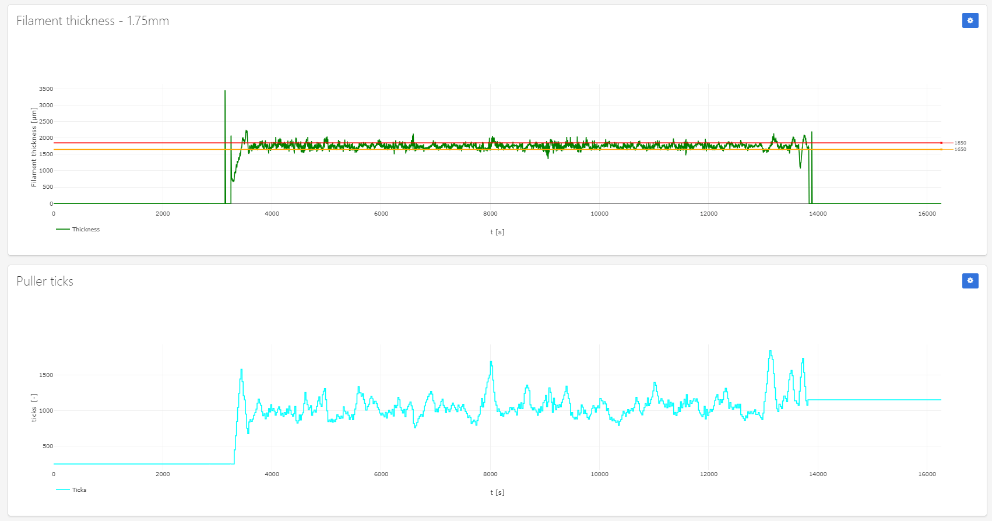Screen dimensions: 992x521
Task: Toggle Ticks series in legend
Action: click(x=71, y=490)
